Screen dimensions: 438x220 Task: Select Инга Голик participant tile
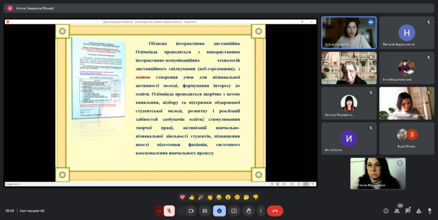point(349,138)
